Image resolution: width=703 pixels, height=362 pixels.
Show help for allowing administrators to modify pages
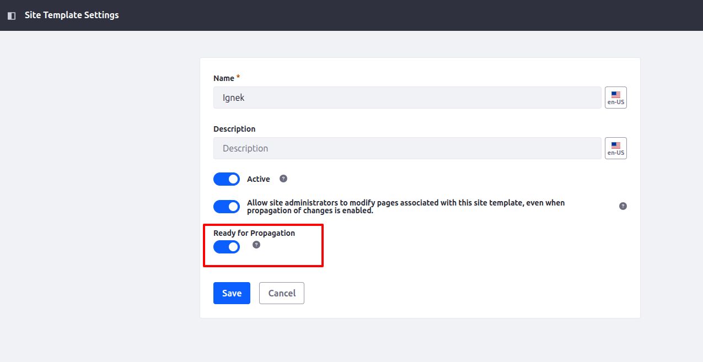click(x=623, y=206)
